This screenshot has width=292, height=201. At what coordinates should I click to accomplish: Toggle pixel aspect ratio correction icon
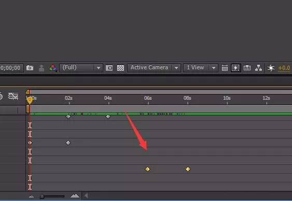coord(225,68)
